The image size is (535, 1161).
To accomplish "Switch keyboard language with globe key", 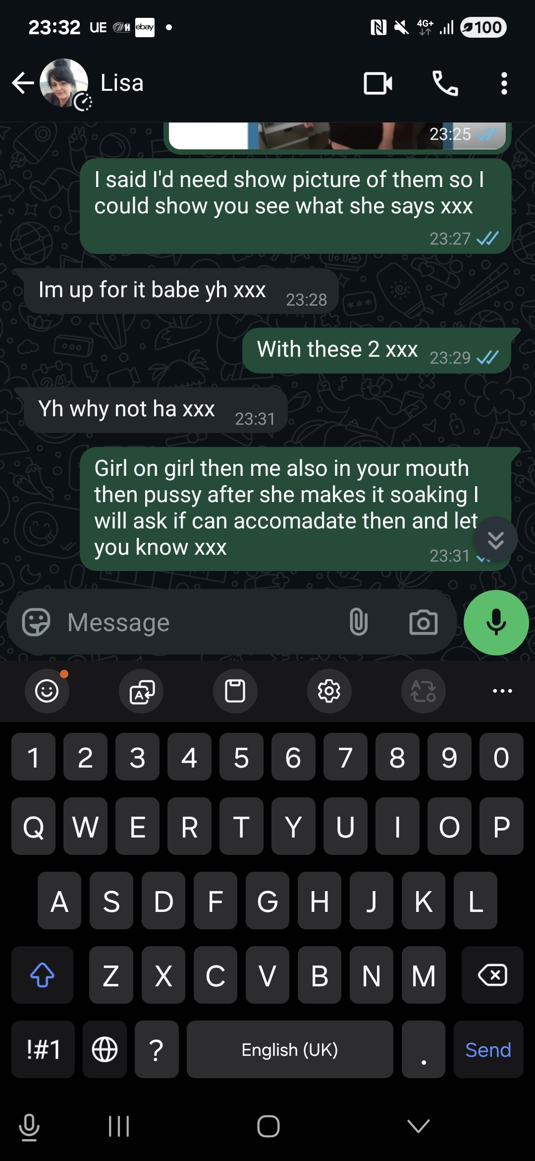I will 105,1049.
